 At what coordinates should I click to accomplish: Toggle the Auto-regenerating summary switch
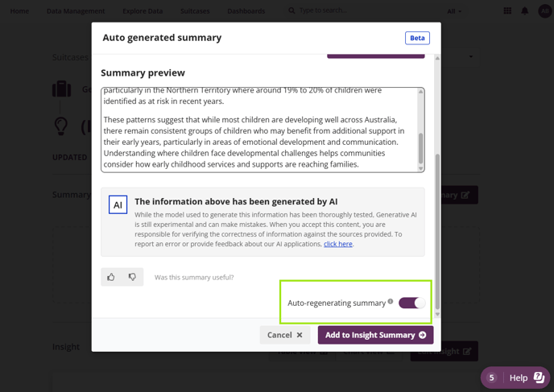point(411,303)
